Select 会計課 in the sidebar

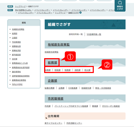15,59
